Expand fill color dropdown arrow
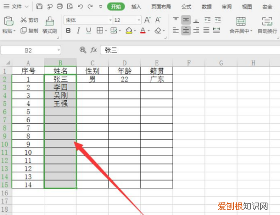This screenshot has height=215, width=280. pyautogui.click(x=135, y=31)
